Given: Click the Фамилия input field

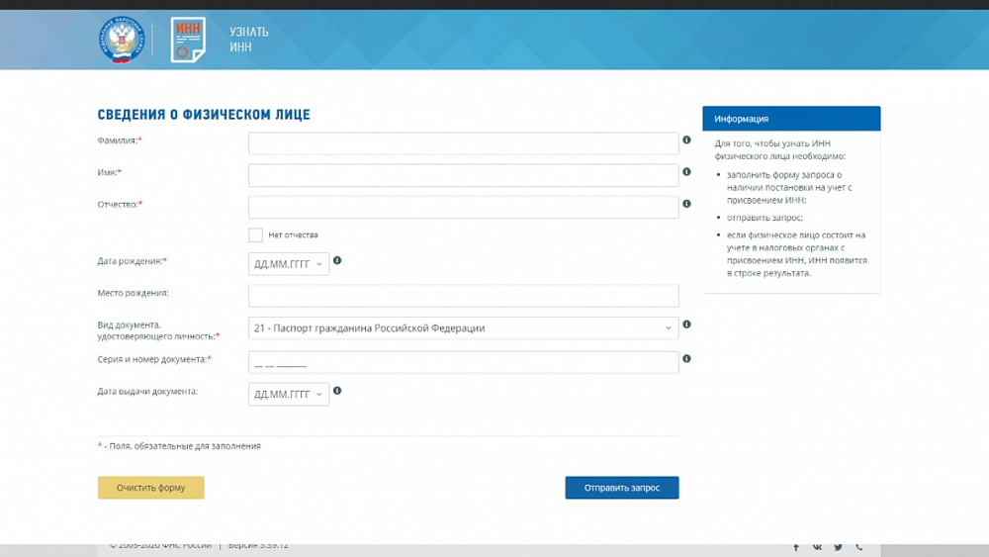Looking at the screenshot, I should tap(463, 143).
